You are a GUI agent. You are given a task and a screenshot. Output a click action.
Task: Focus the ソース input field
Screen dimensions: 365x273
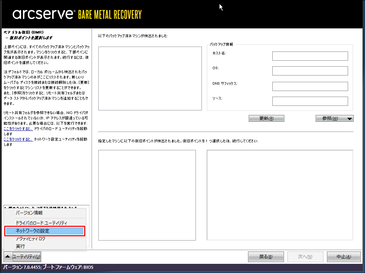coord(310,101)
